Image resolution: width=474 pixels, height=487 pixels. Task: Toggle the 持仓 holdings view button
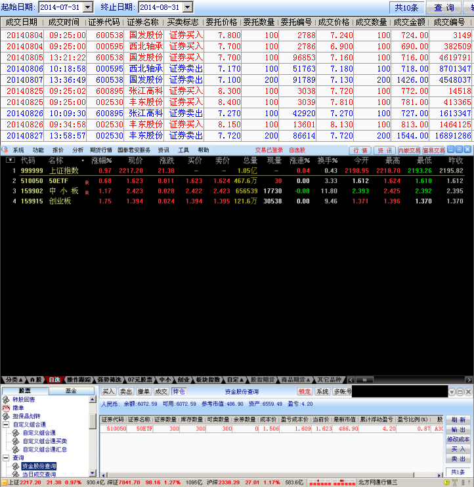[x=179, y=391]
